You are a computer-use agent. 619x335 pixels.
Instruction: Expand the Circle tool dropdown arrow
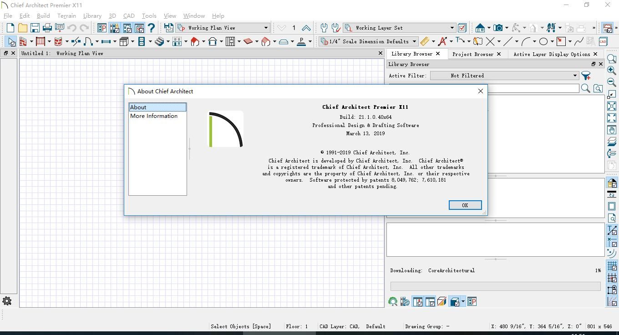552,41
